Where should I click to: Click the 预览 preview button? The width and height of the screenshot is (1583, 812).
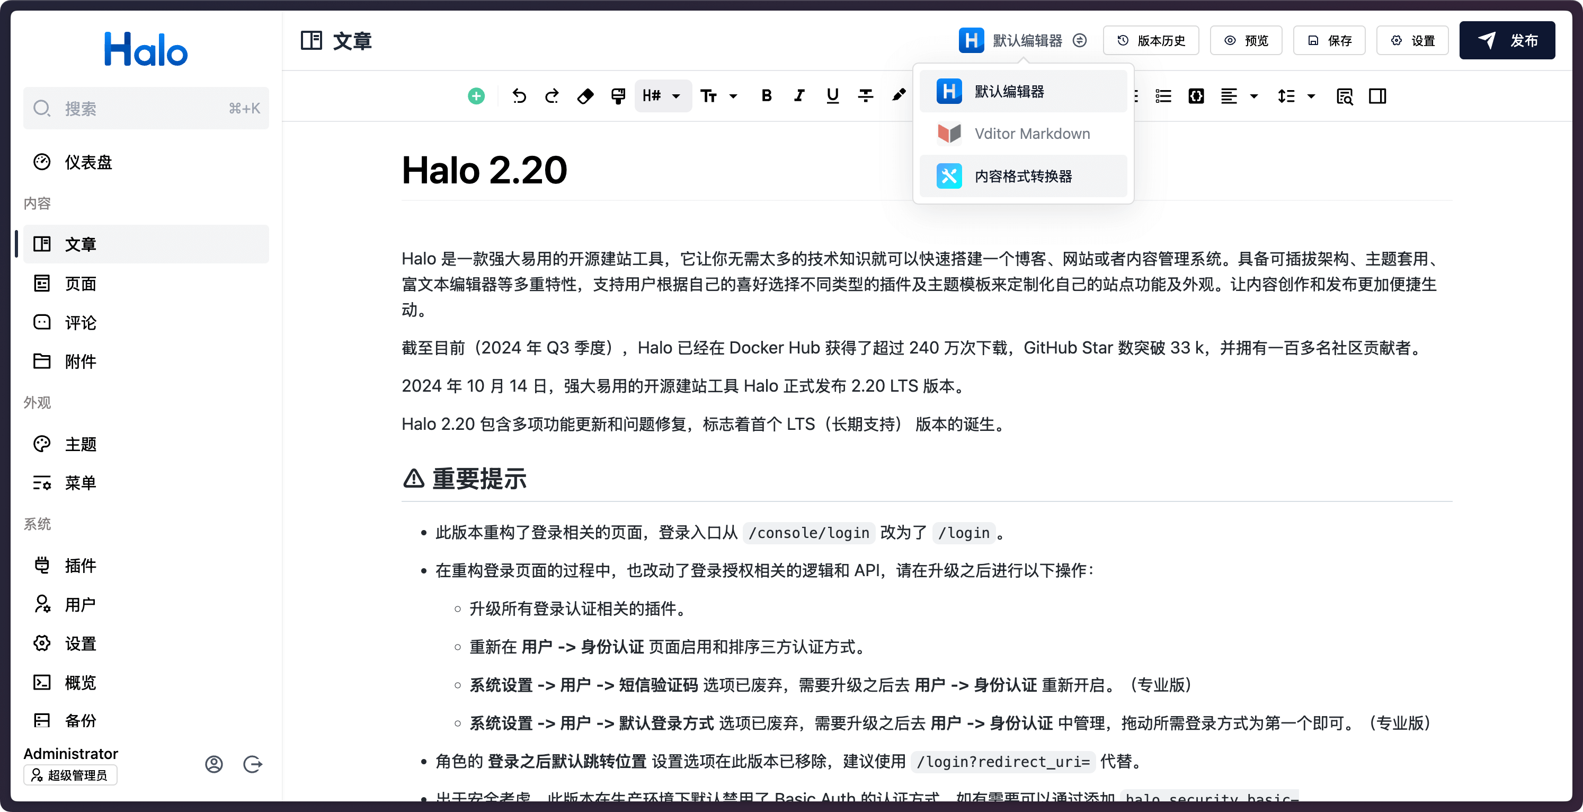(x=1246, y=41)
